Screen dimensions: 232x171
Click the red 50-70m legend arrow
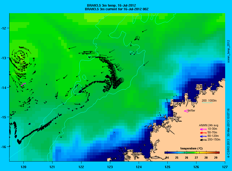click(203, 133)
